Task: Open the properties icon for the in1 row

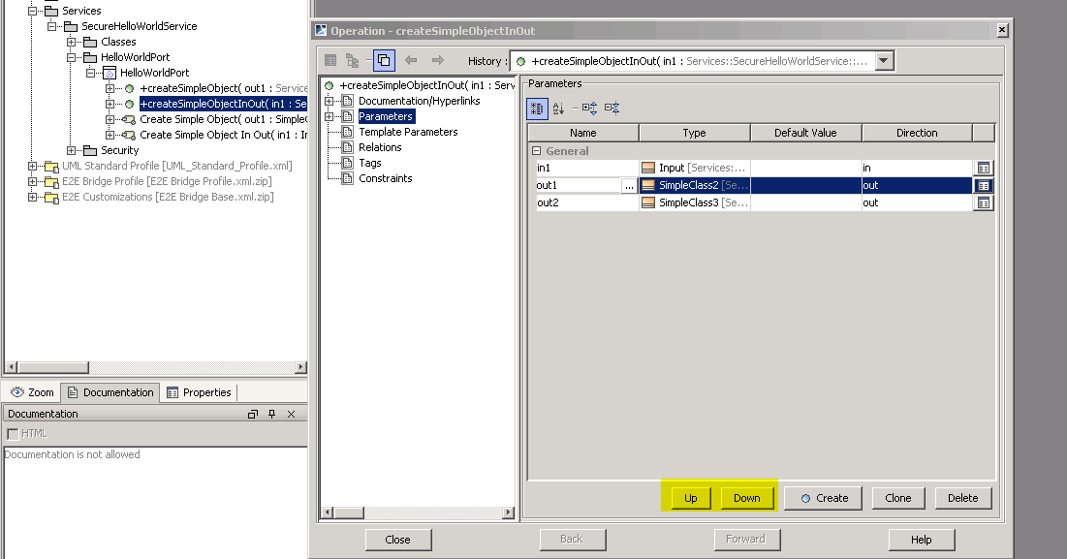Action: point(984,169)
